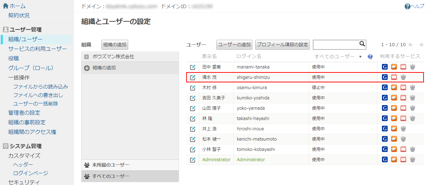
Task: Click the blue help icon beside すべてのユーザー
Action: [x=370, y=56]
